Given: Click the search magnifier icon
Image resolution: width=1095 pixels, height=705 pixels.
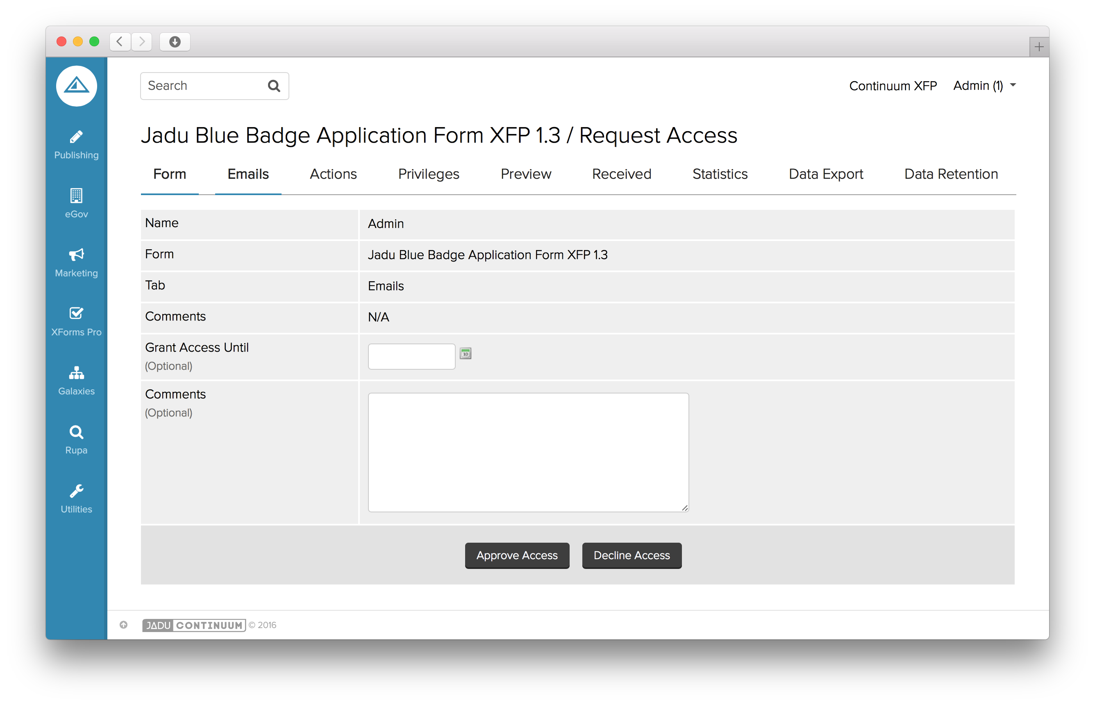Looking at the screenshot, I should click(x=274, y=86).
